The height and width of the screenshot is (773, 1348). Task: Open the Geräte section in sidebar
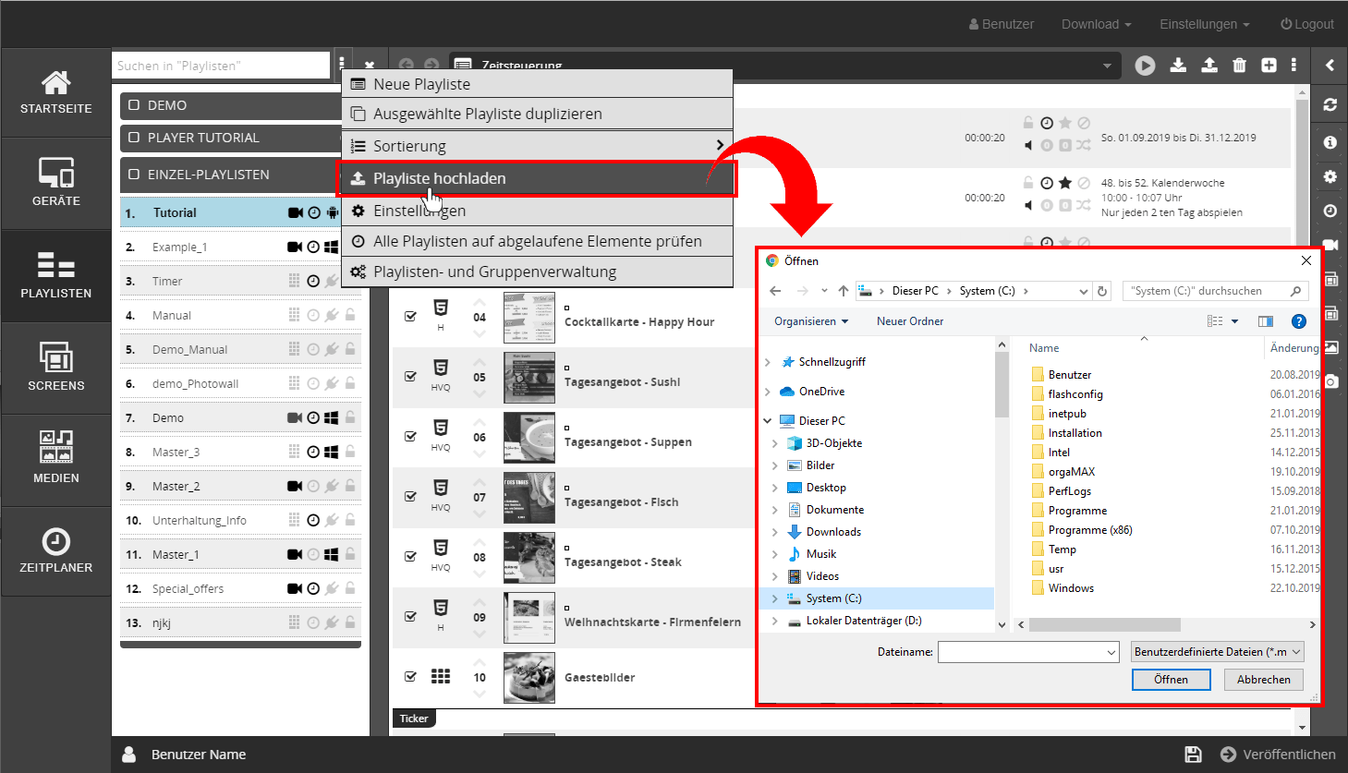55,183
